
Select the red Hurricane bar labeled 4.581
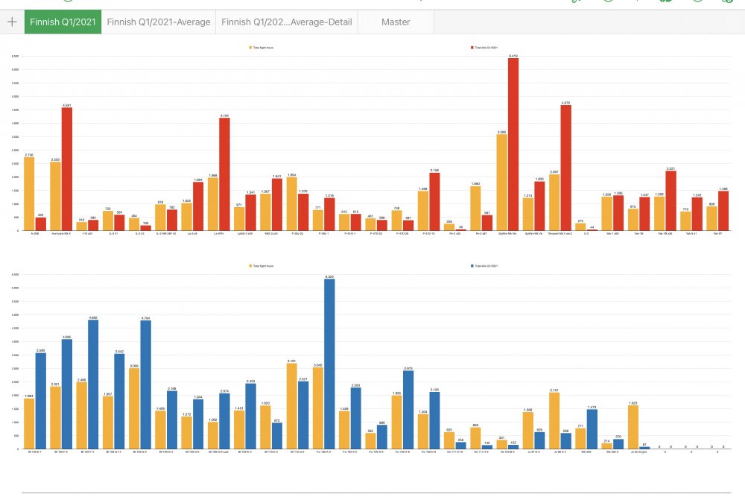tap(67, 169)
